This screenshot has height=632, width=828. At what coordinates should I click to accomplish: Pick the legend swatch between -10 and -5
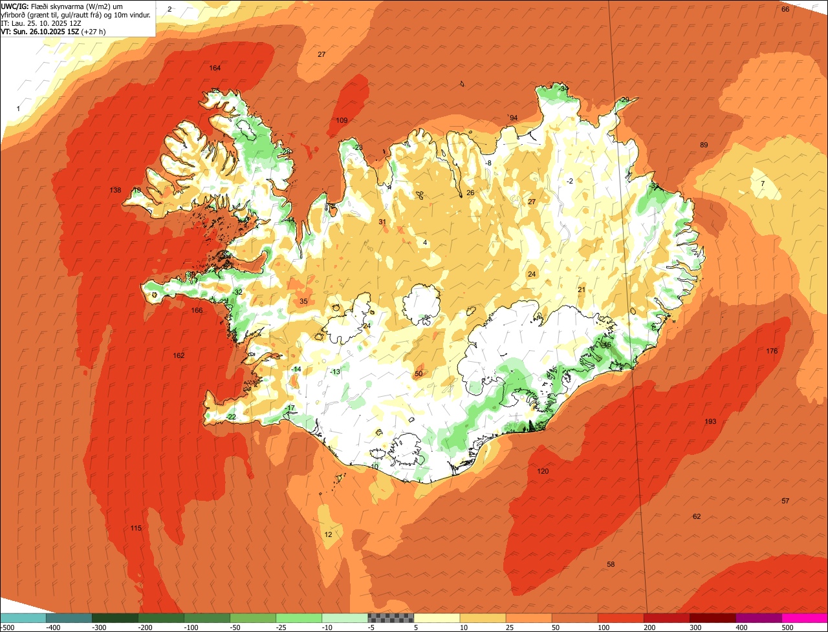click(345, 618)
